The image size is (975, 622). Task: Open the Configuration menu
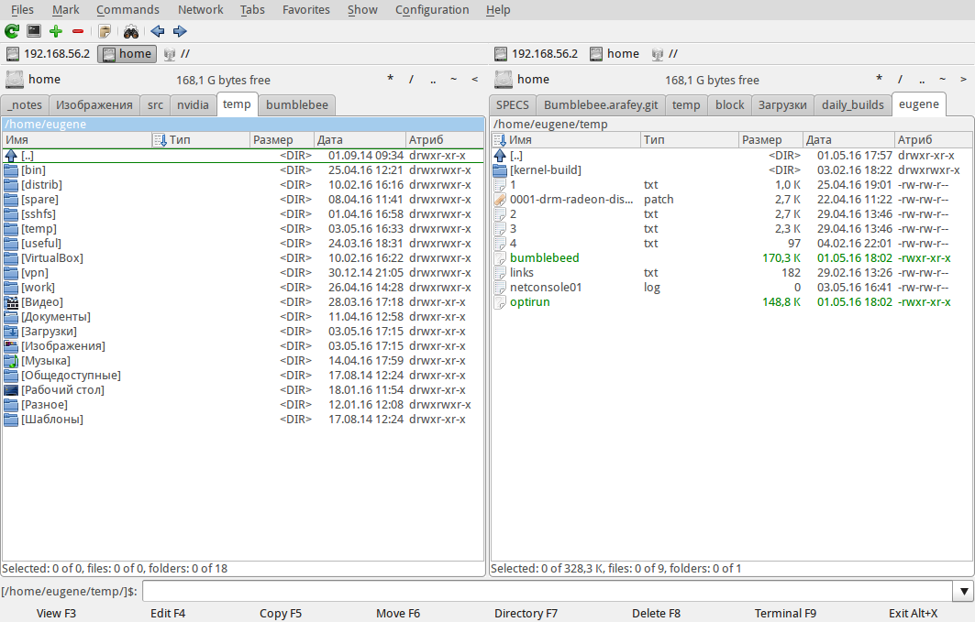pyautogui.click(x=432, y=10)
